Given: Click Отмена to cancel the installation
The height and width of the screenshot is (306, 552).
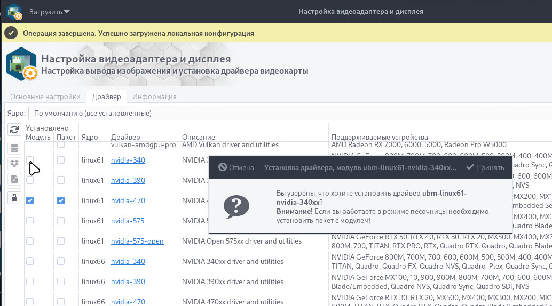Looking at the screenshot, I should coord(236,167).
